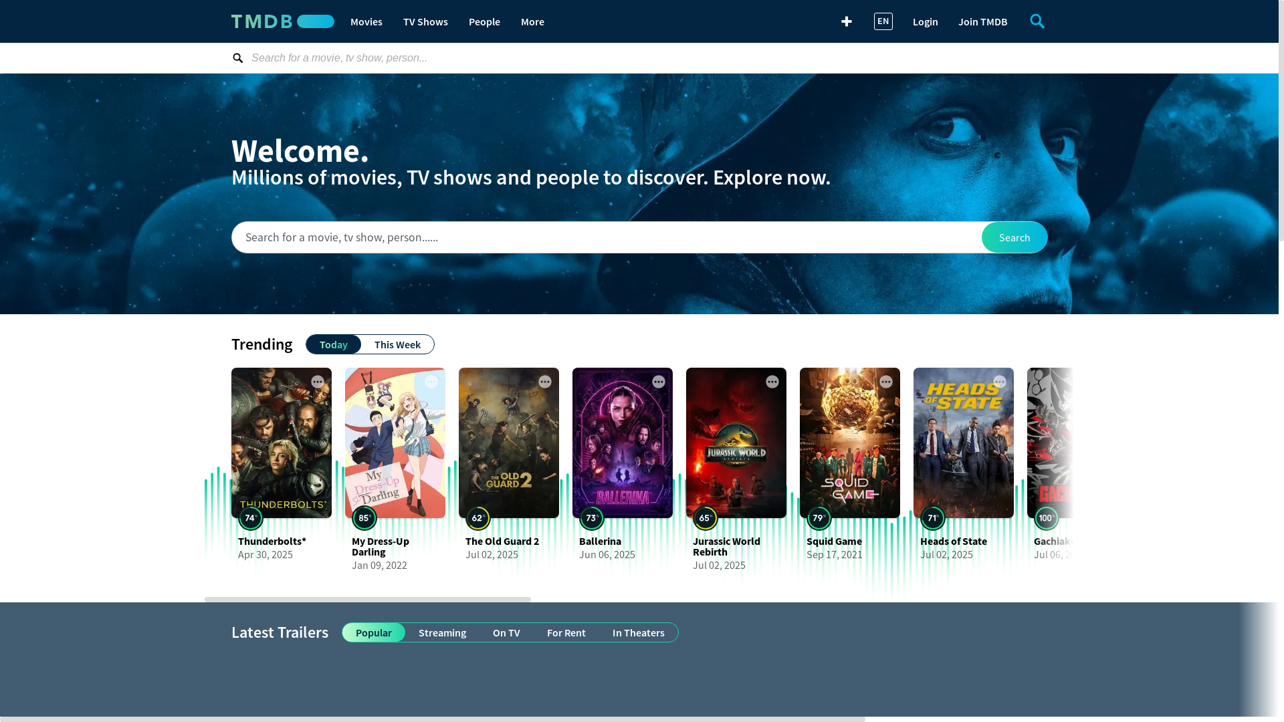Click the 73% score badge for Ballerina
1284x722 pixels.
[592, 518]
